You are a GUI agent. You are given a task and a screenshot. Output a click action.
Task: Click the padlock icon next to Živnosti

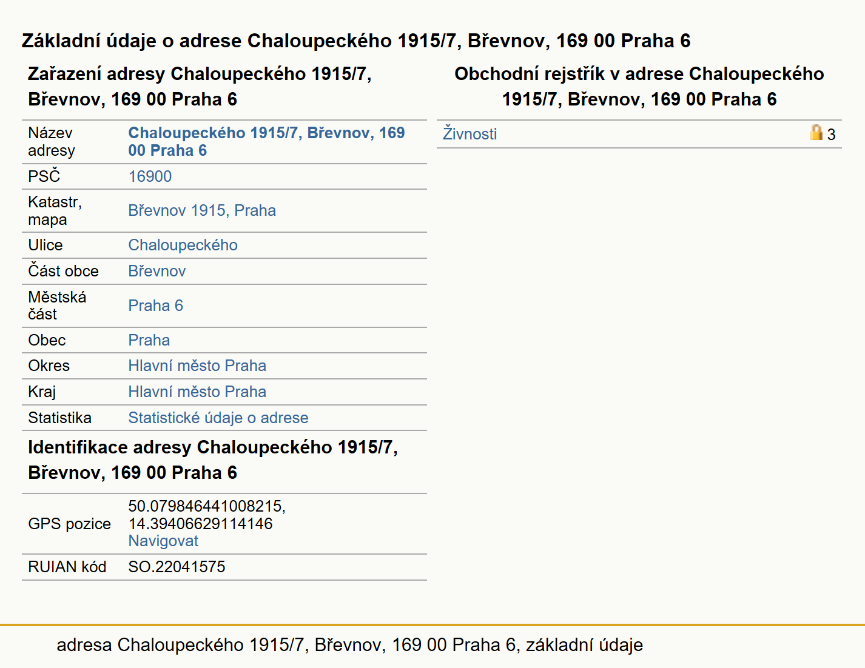pos(816,133)
